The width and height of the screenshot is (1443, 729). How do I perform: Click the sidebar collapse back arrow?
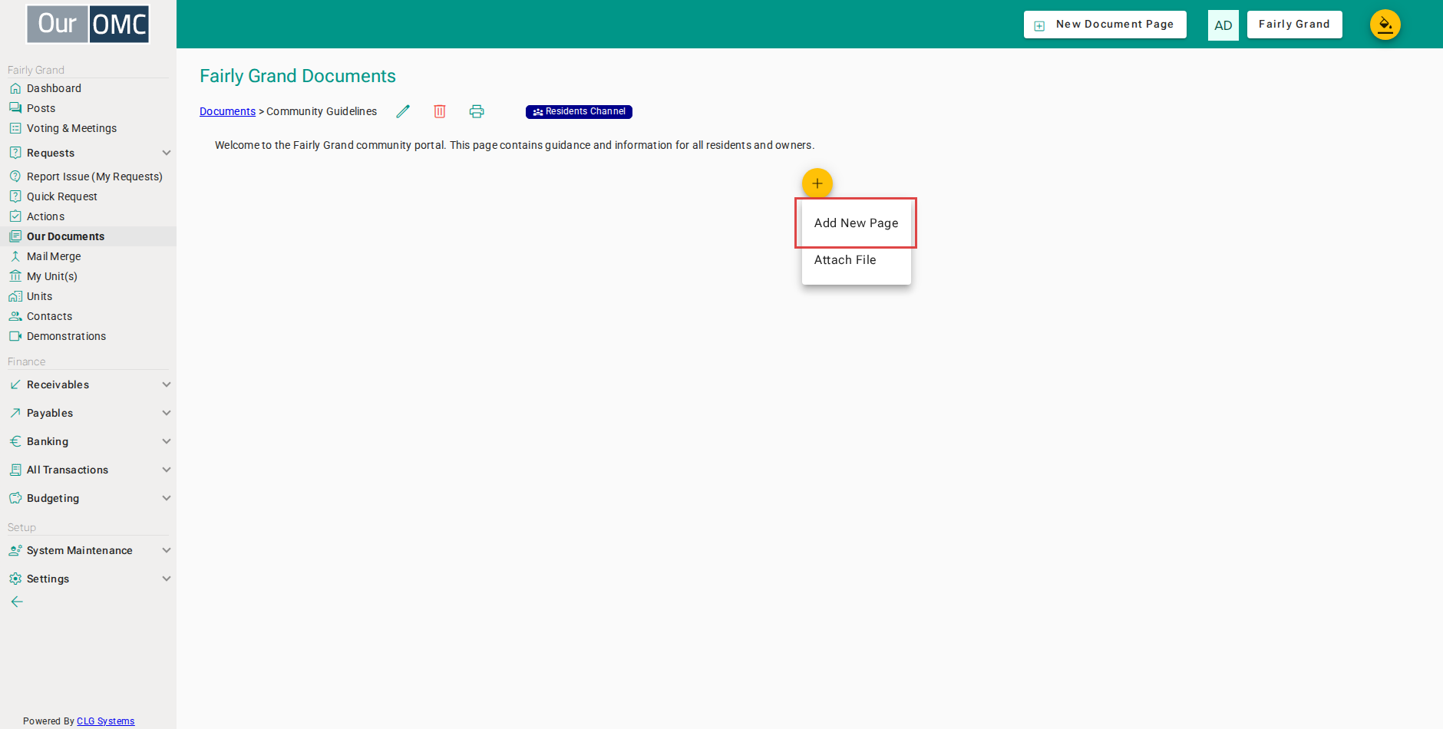[17, 602]
